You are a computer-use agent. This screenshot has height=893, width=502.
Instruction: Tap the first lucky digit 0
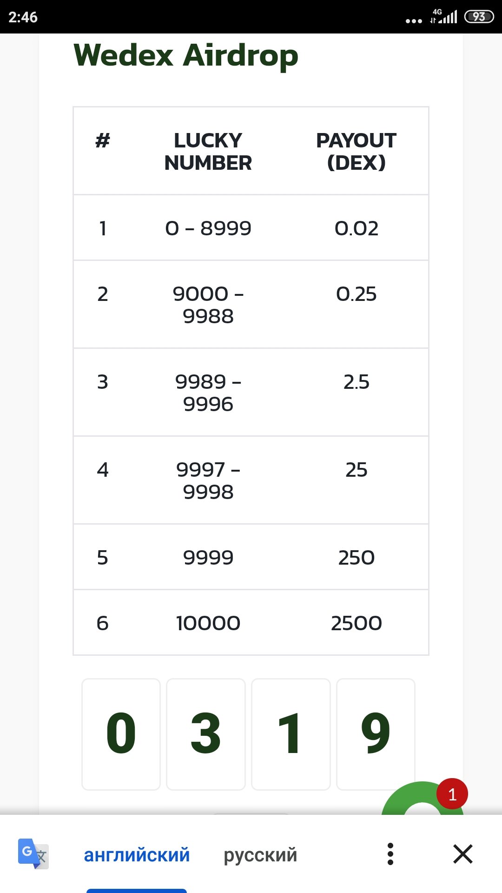121,734
